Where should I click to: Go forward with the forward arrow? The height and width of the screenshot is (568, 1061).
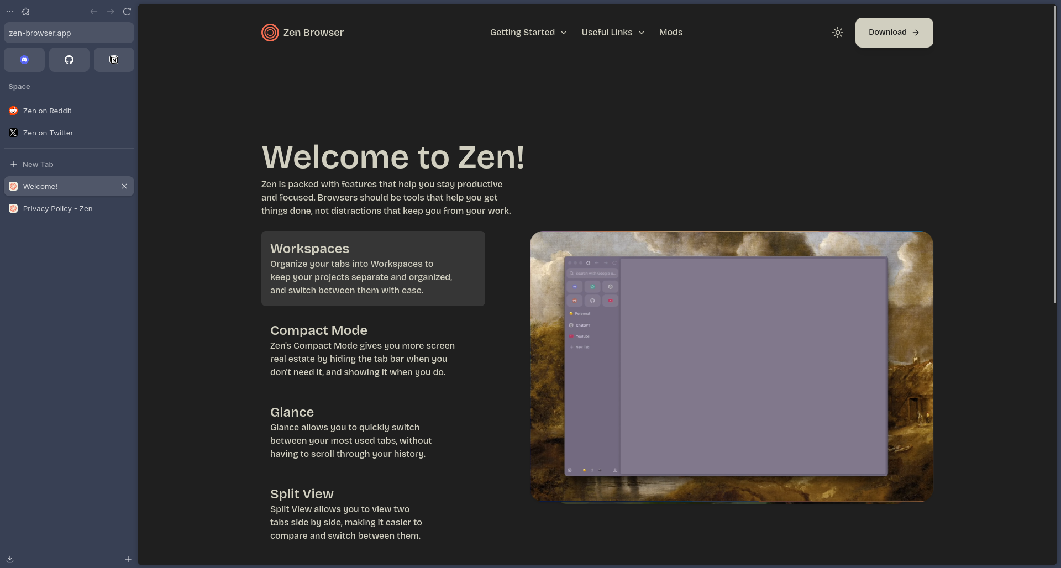tap(111, 12)
